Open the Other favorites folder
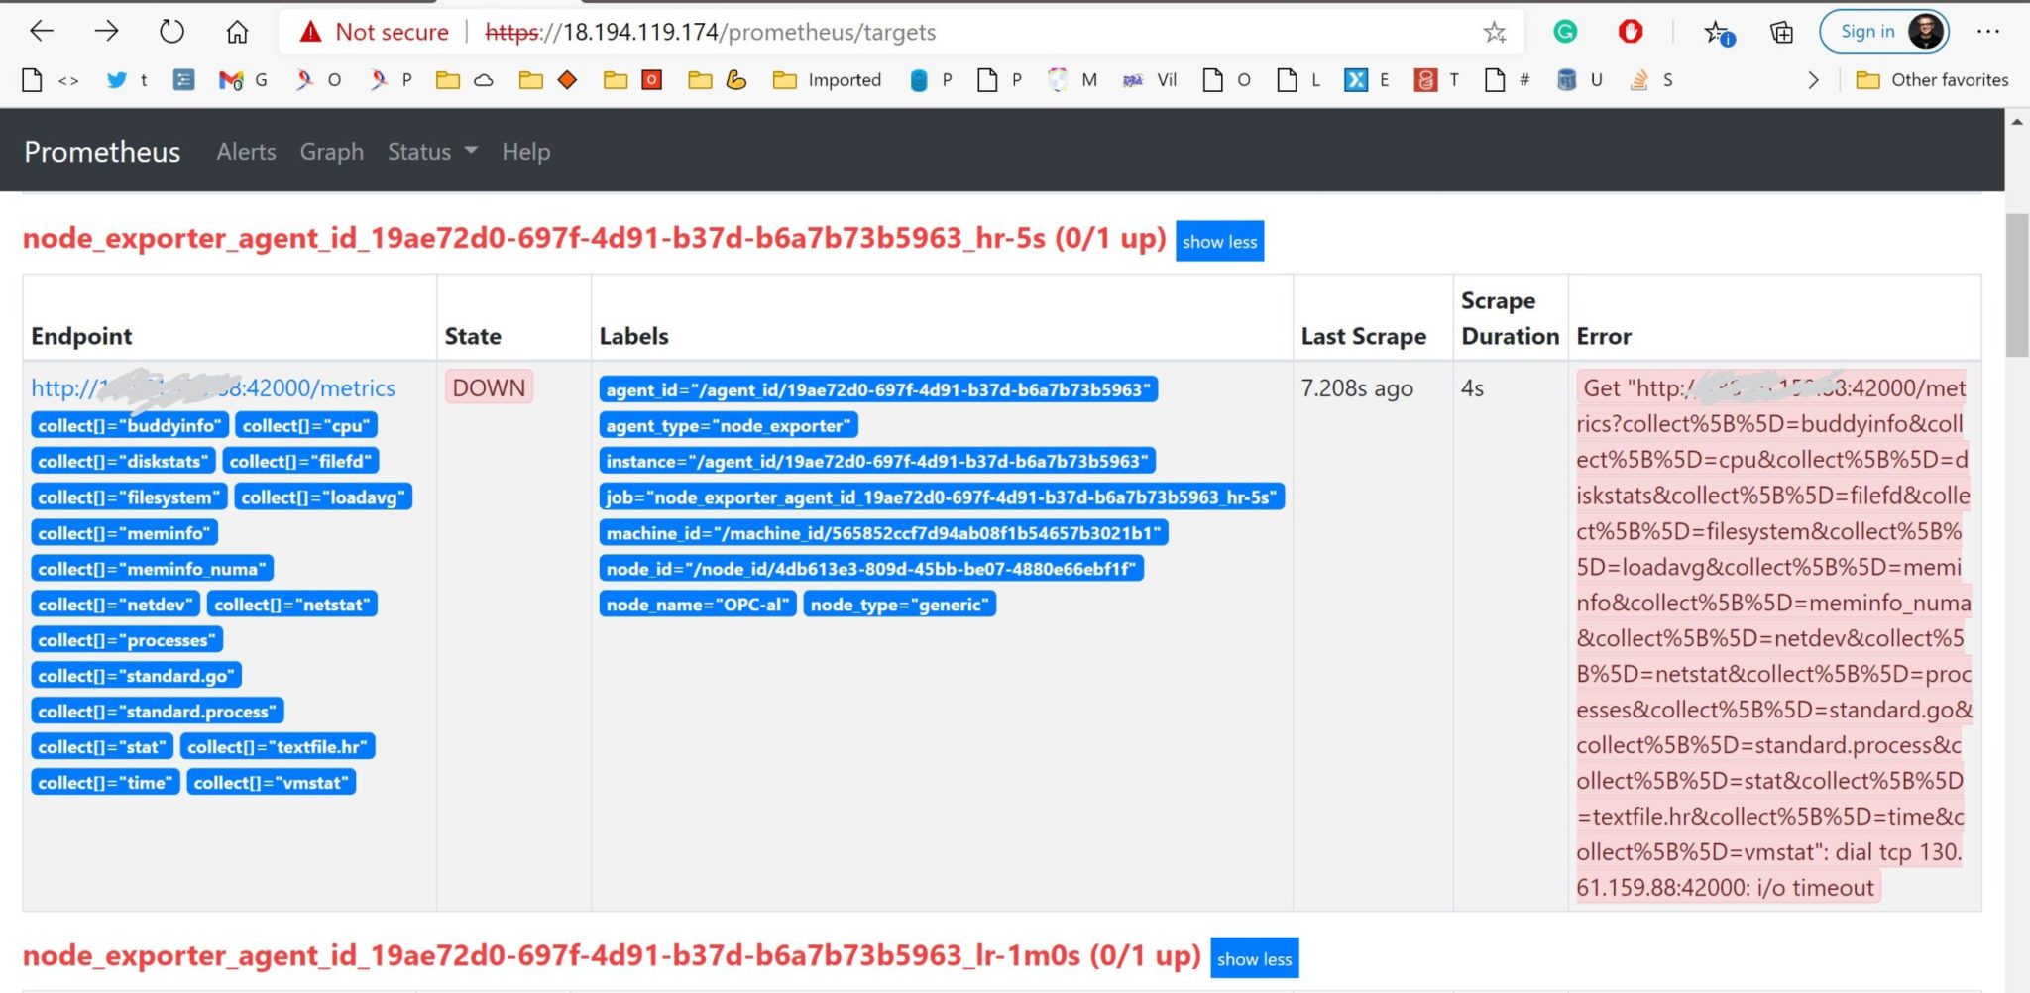This screenshot has height=993, width=2030. [1932, 80]
